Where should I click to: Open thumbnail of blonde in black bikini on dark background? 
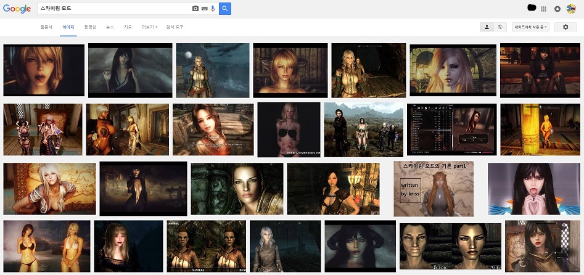289,129
